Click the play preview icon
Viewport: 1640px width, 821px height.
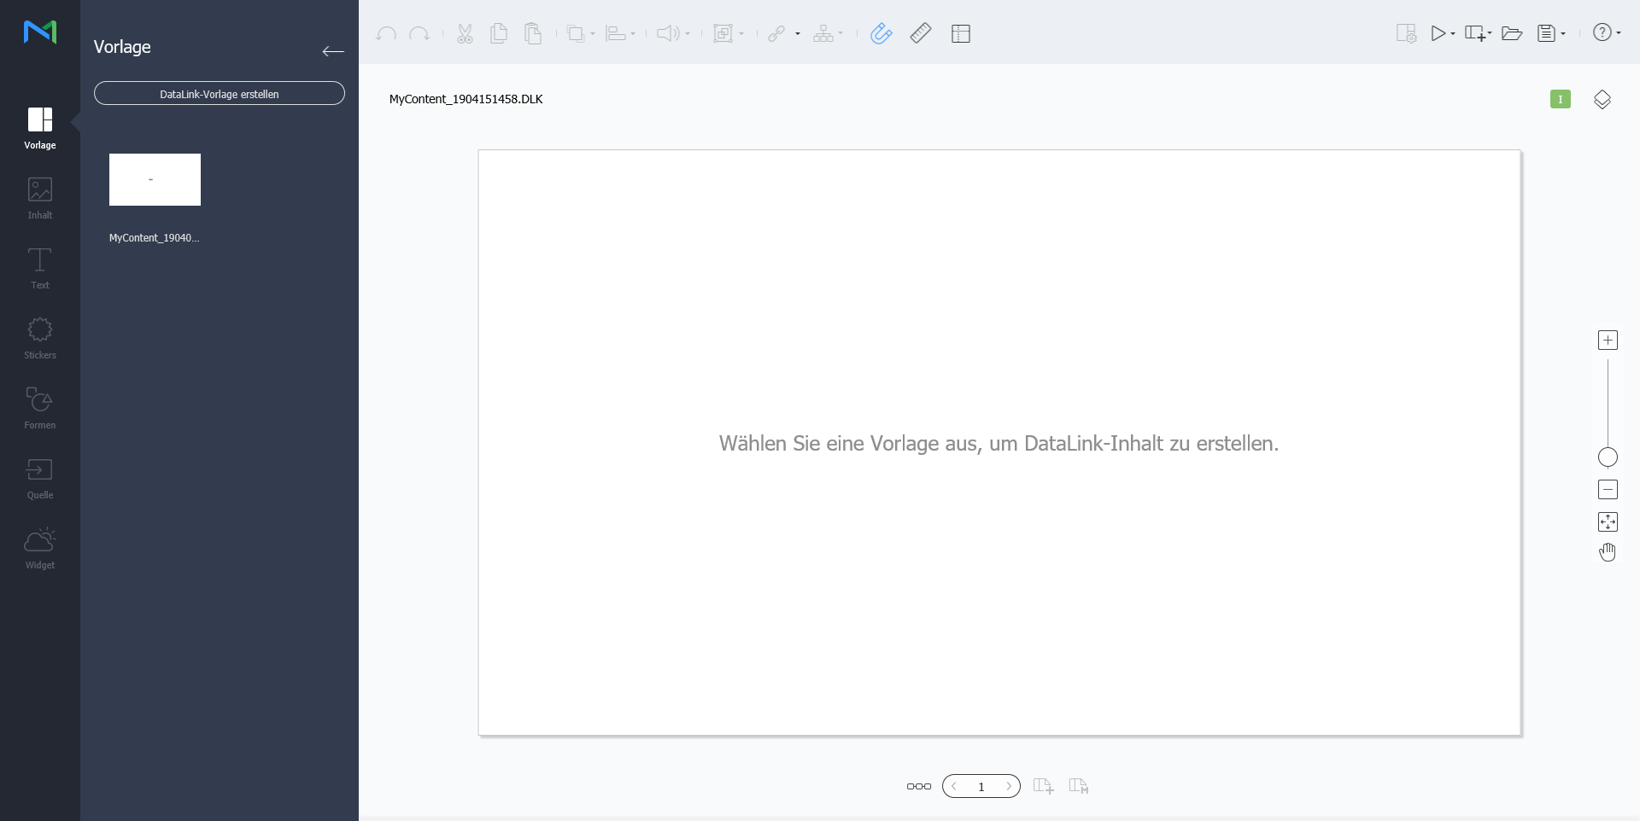point(1438,33)
